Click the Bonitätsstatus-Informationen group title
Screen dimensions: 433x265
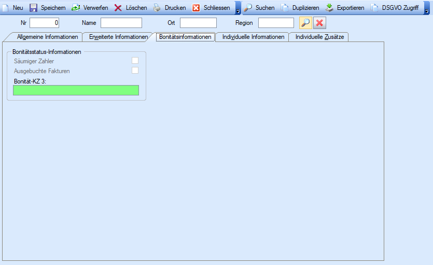47,52
